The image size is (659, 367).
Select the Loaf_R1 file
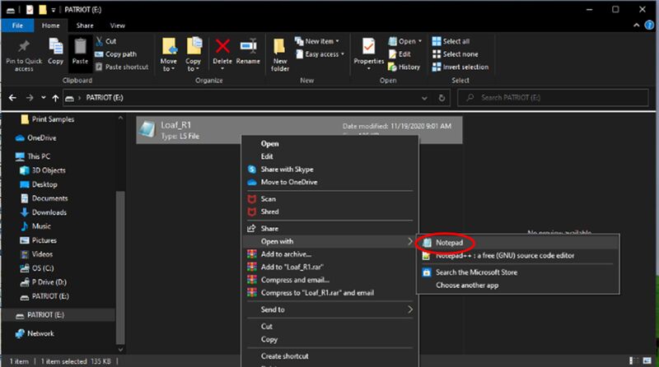point(299,130)
